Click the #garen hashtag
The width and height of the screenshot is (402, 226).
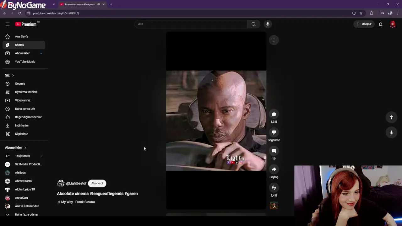[x=131, y=194]
